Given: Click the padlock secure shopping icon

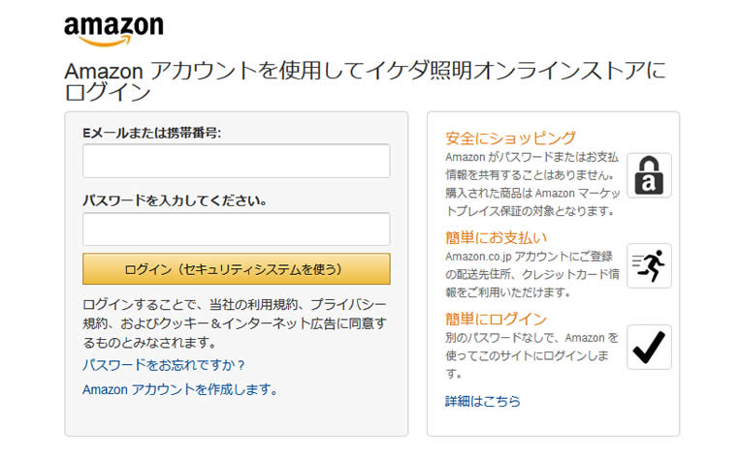Looking at the screenshot, I should pyautogui.click(x=649, y=175).
